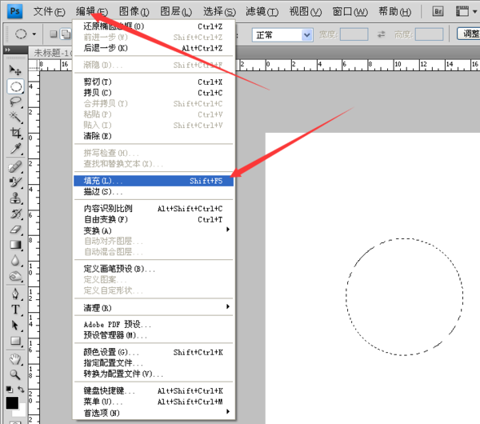Select the Magic Wand tool
The height and width of the screenshot is (424, 480).
click(x=15, y=117)
